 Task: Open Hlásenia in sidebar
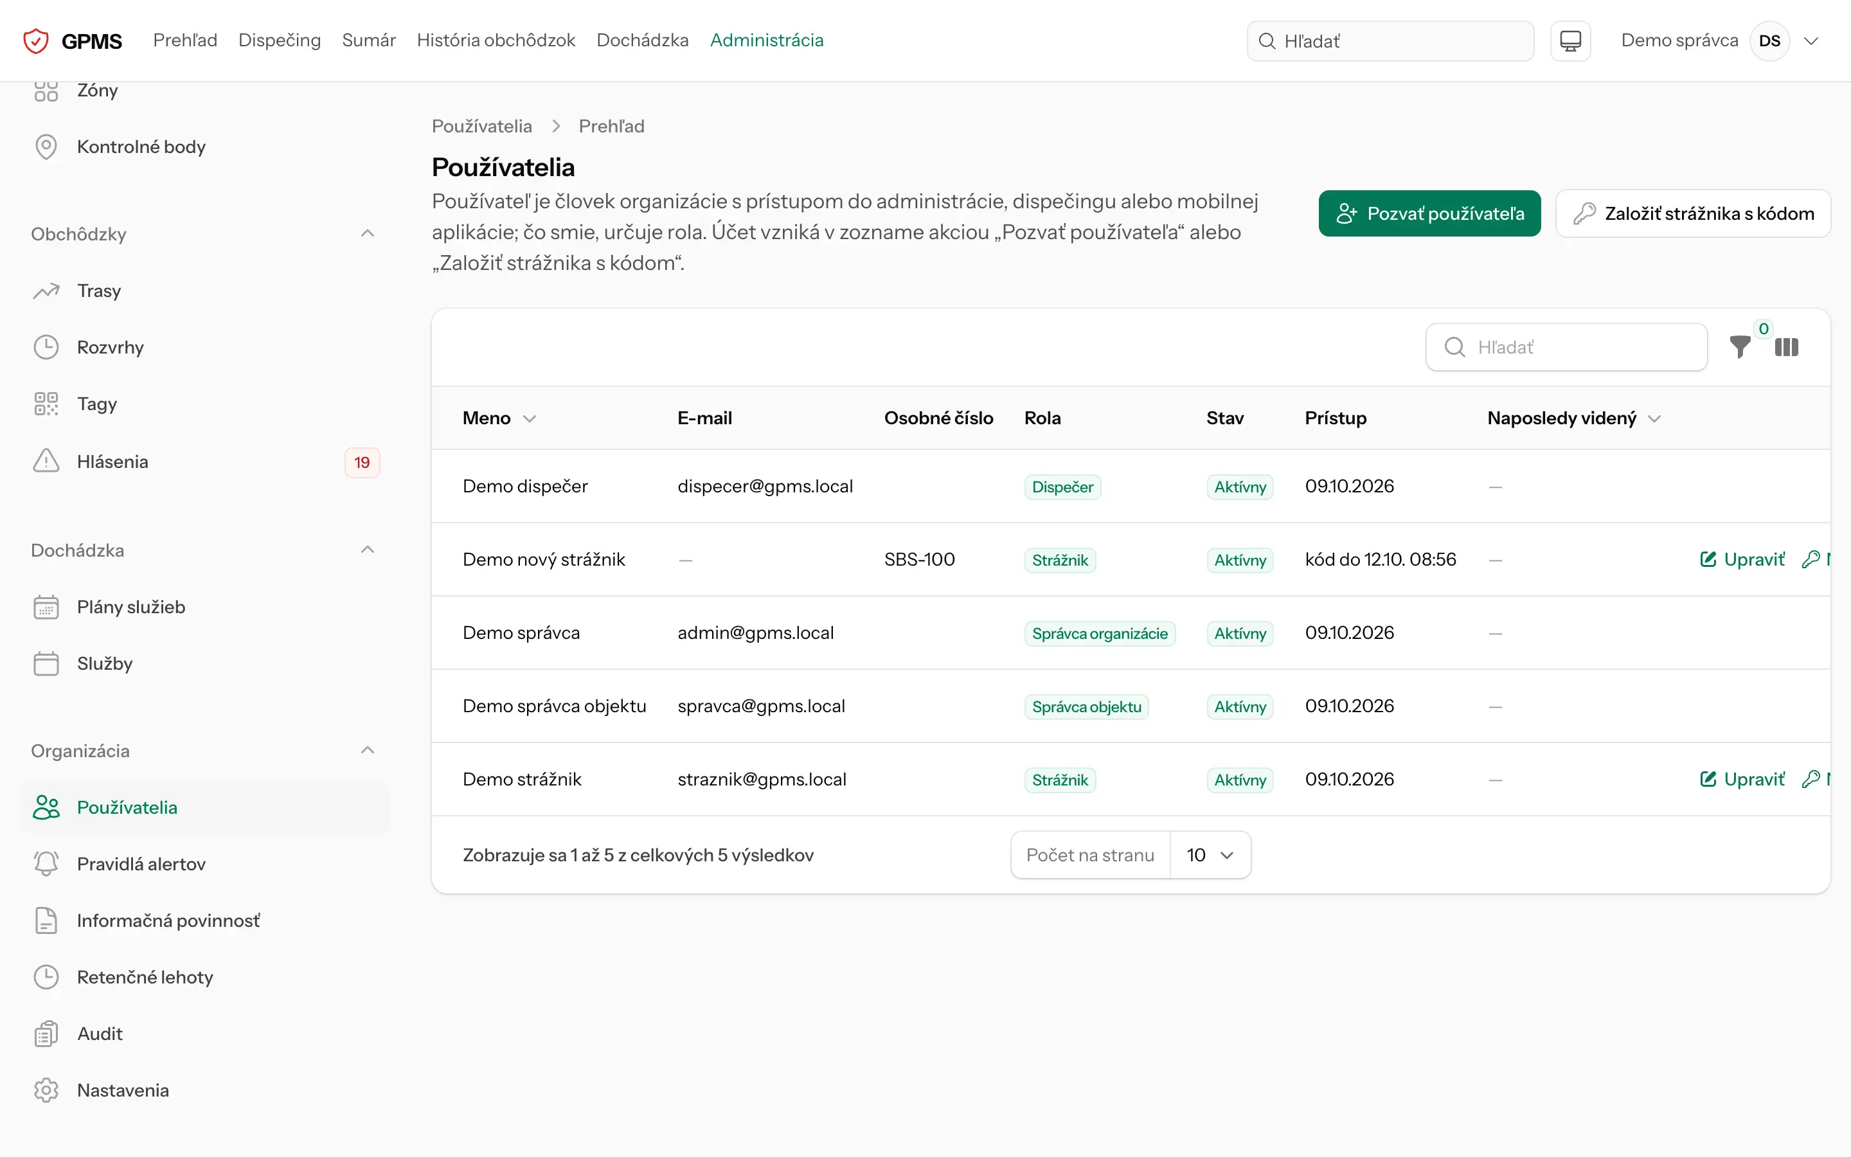(205, 462)
